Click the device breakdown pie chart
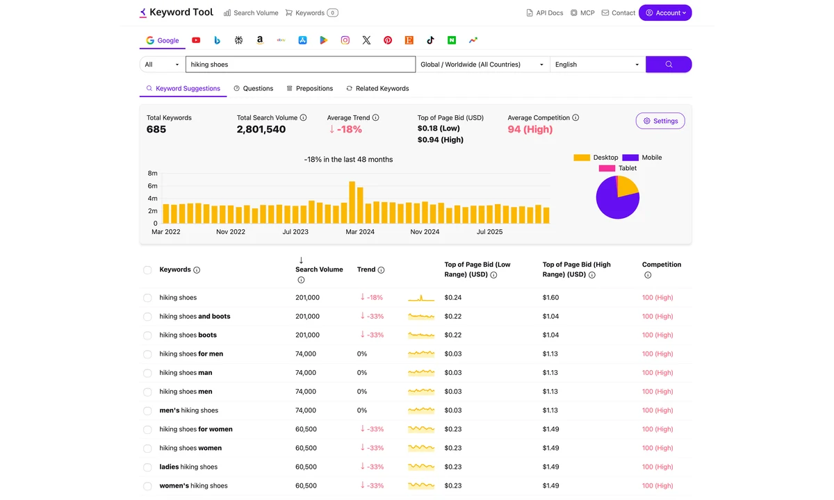 point(618,197)
